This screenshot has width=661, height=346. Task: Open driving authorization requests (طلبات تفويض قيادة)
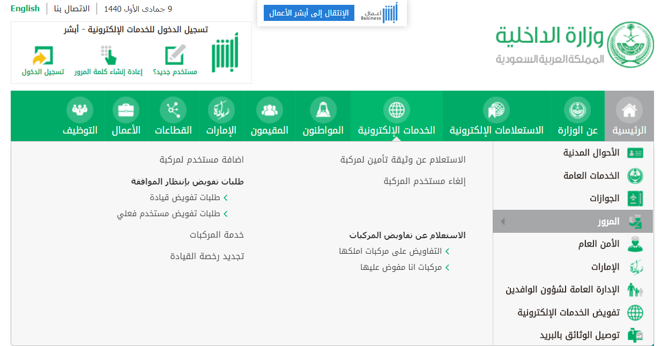click(178, 197)
